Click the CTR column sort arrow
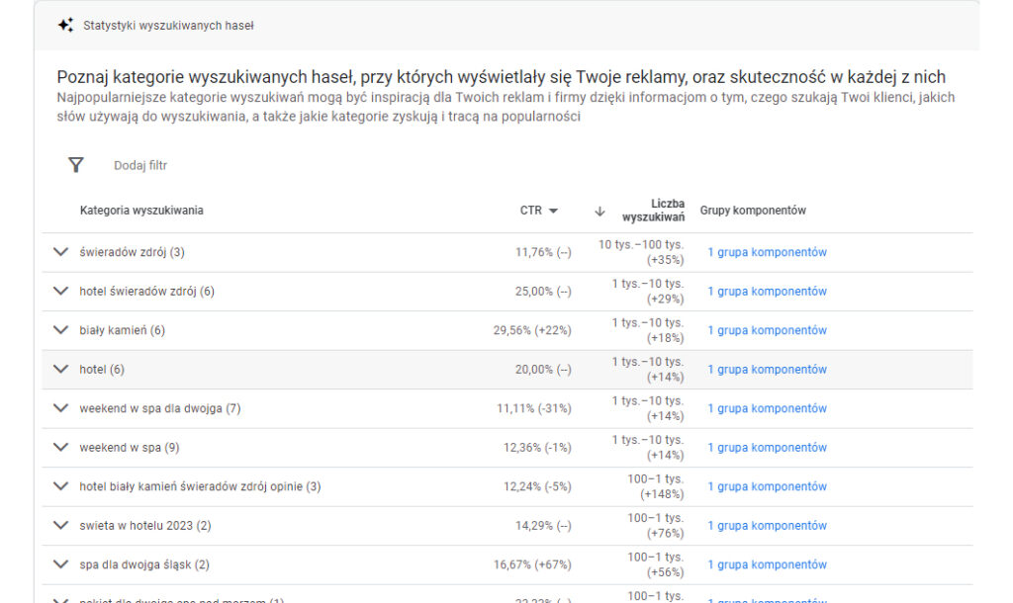The width and height of the screenshot is (1013, 603). (x=553, y=211)
